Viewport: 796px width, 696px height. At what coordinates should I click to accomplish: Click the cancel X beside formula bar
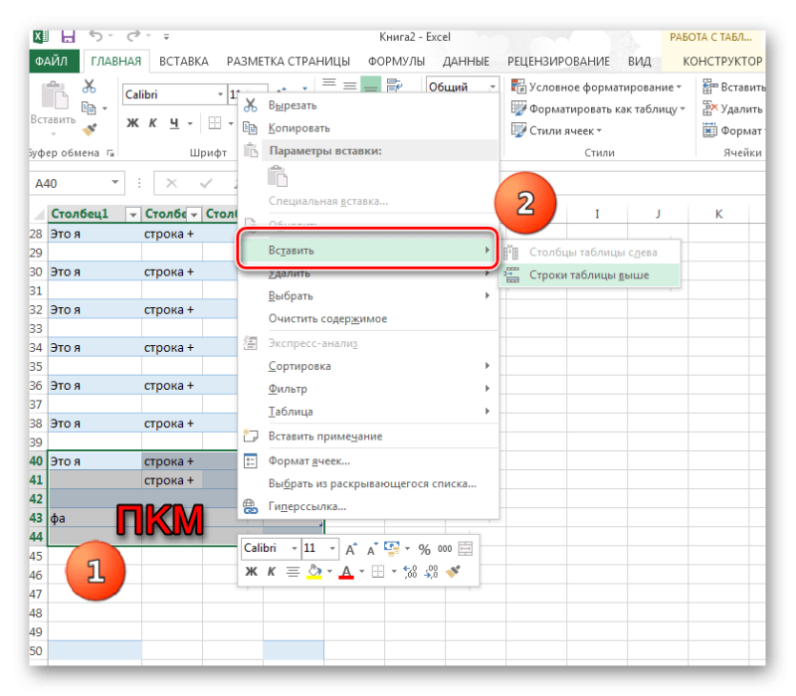[x=171, y=183]
